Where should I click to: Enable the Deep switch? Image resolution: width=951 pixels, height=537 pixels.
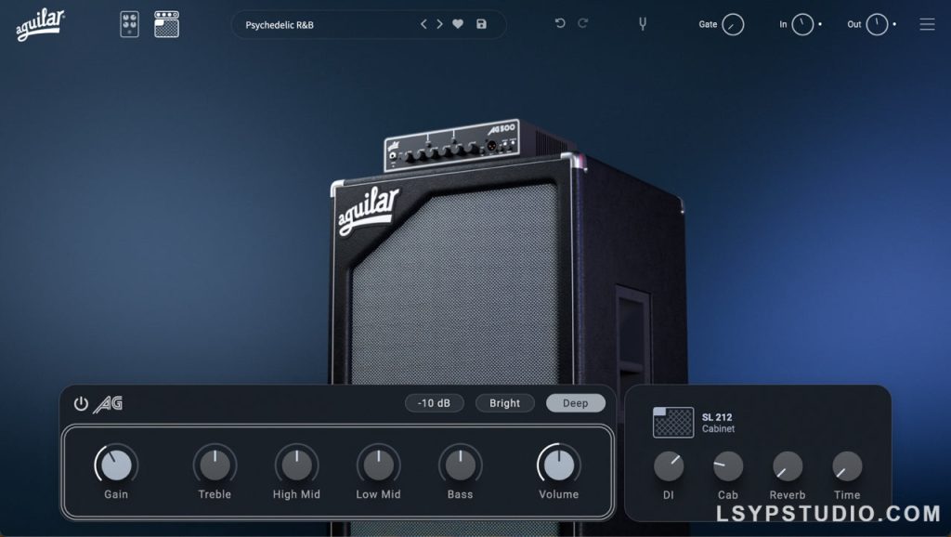pyautogui.click(x=575, y=403)
